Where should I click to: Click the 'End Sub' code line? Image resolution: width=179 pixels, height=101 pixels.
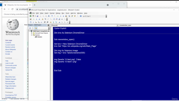[58, 70]
